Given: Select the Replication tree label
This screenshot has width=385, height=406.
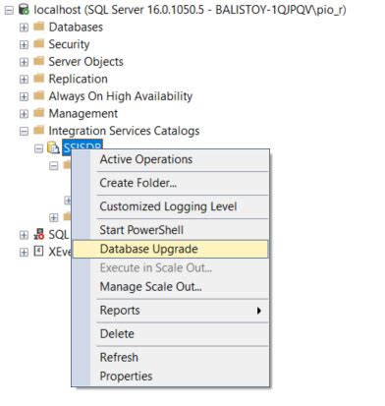Looking at the screenshot, I should click(x=79, y=79).
